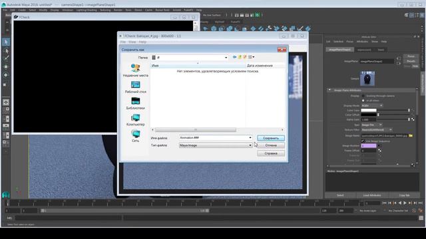Open Недавние места in save dialog sidebar

click(136, 70)
